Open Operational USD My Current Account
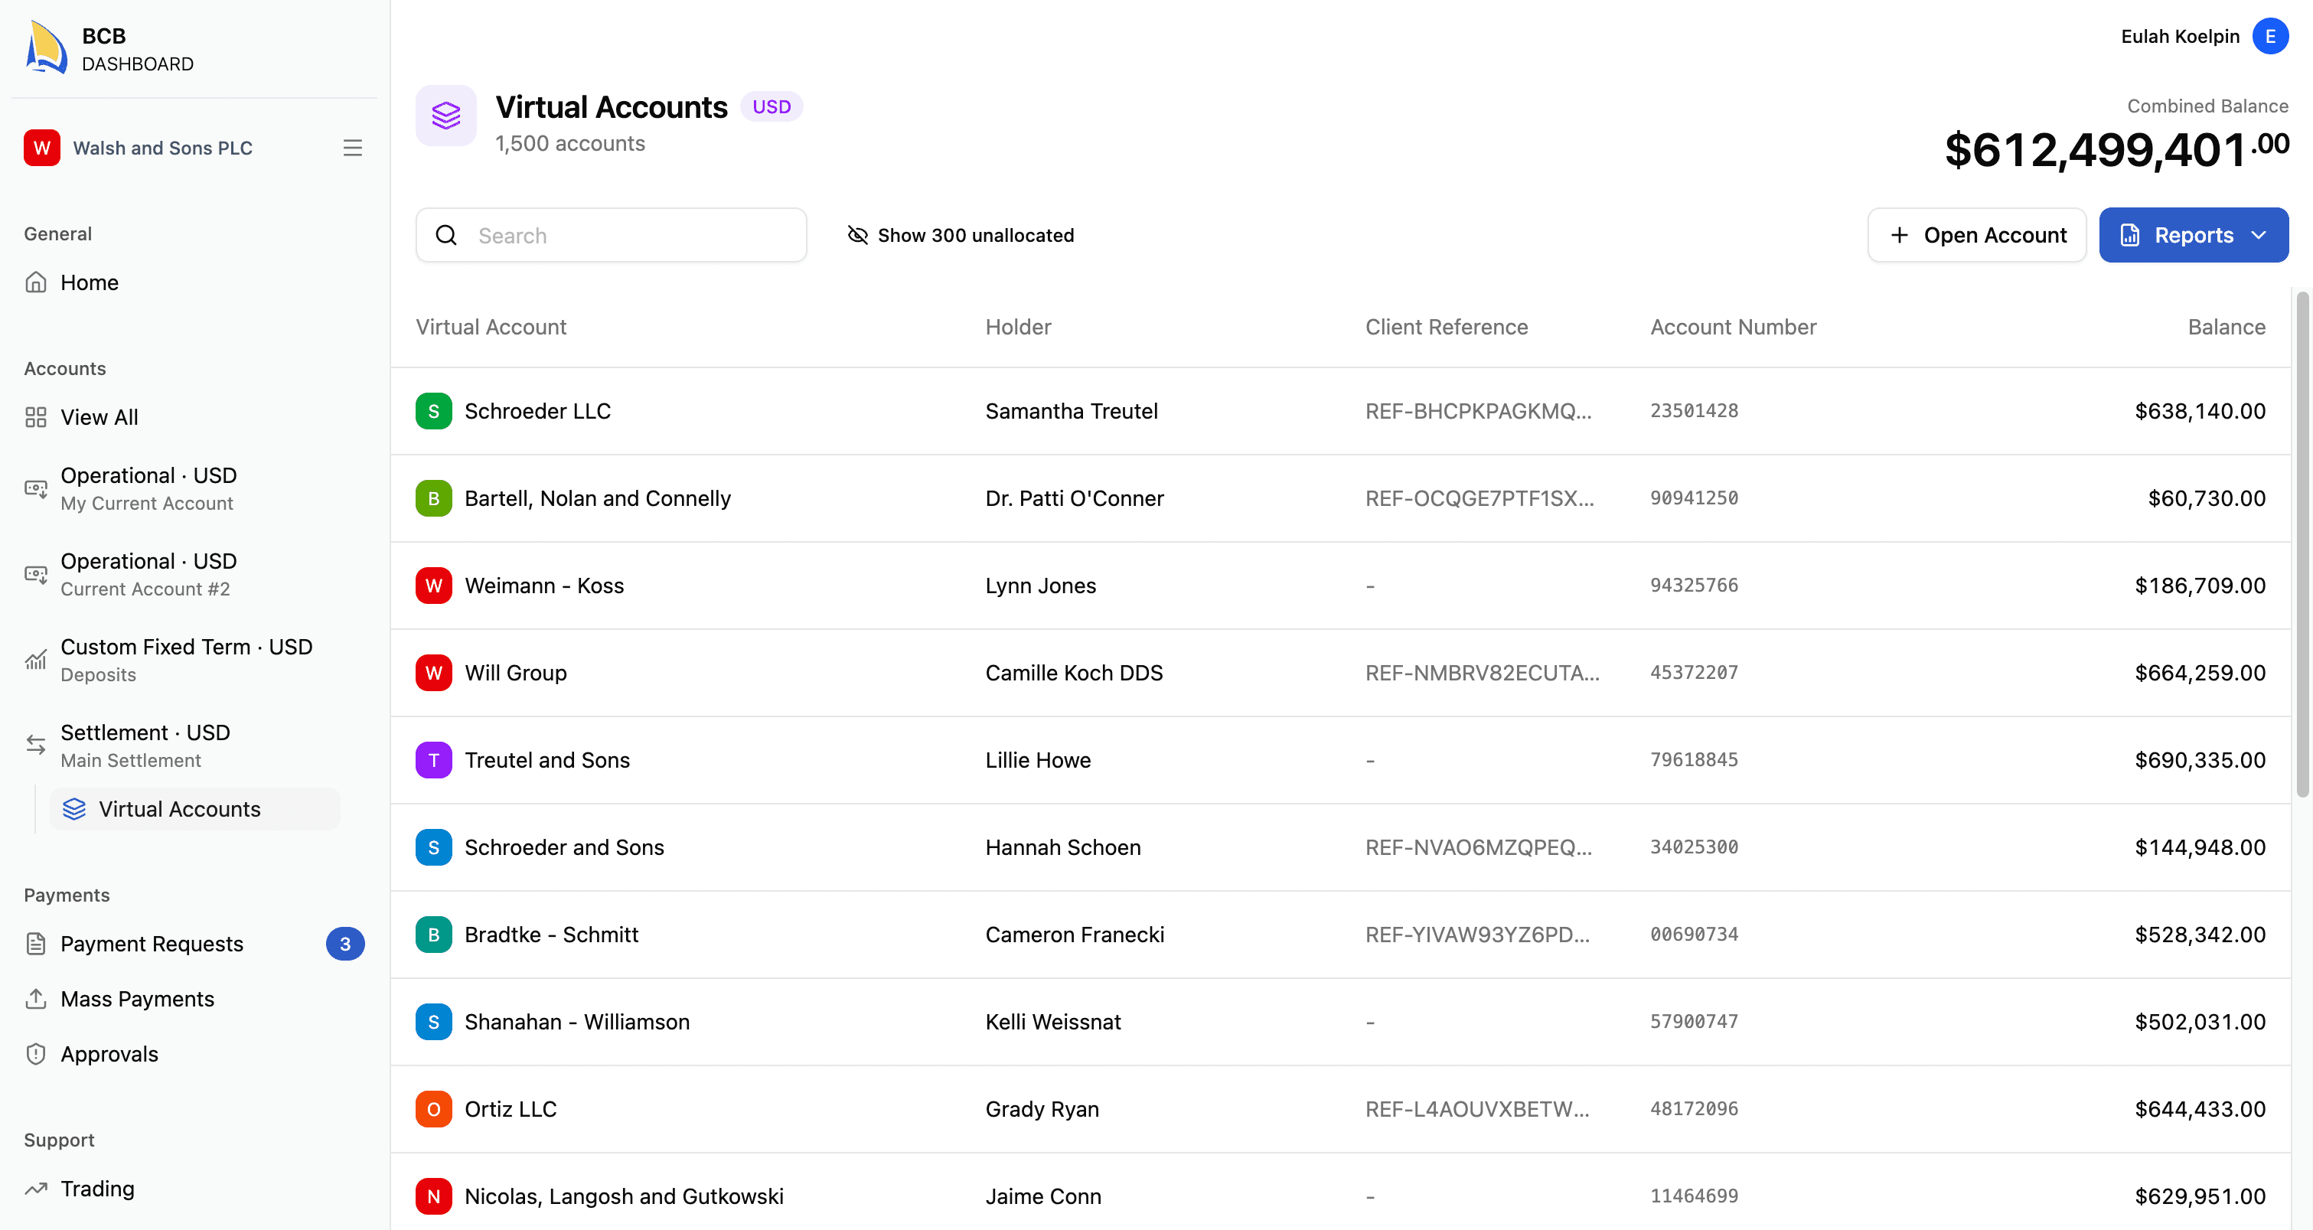 [148, 488]
